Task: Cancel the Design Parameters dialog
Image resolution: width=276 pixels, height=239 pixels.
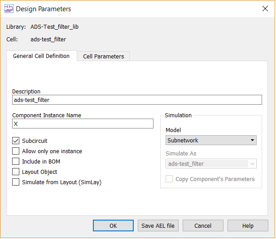Action: pyautogui.click(x=203, y=226)
